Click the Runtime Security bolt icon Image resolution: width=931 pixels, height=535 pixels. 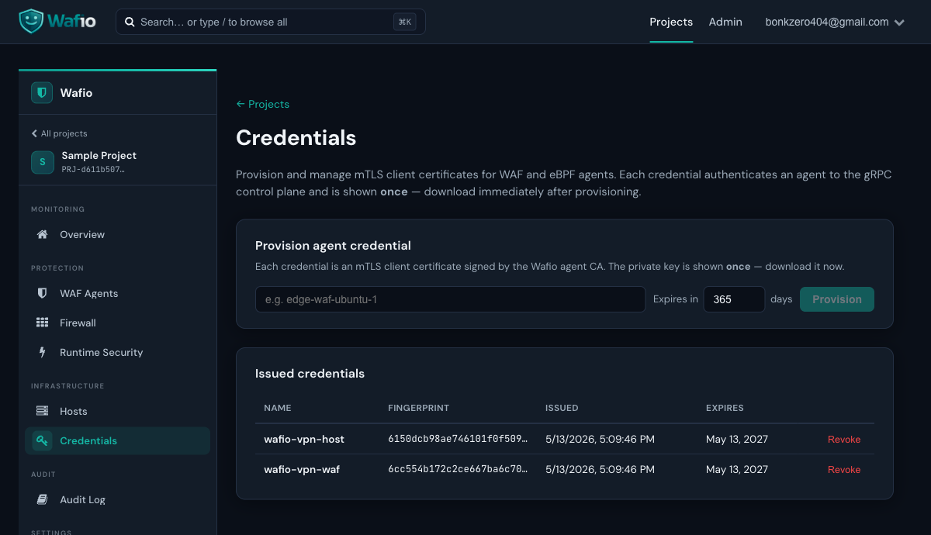(43, 352)
